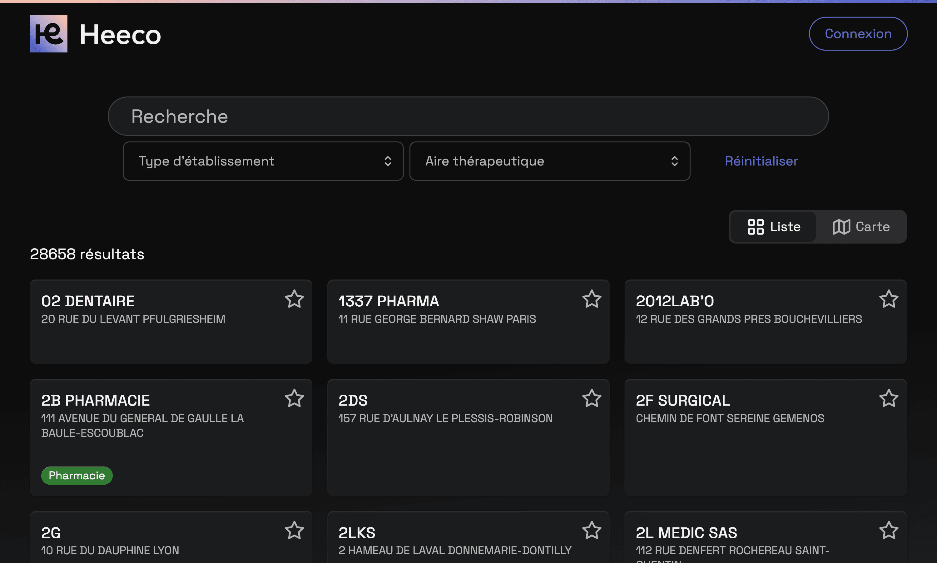
Task: Reset filters with Réinitialiser
Action: [761, 161]
